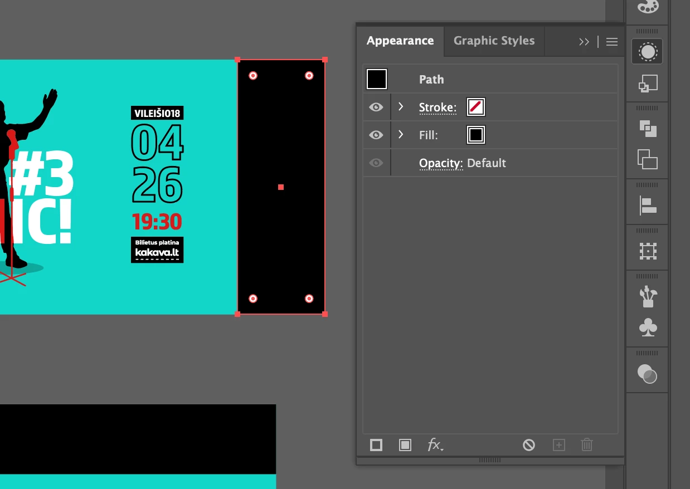690x489 pixels.
Task: Switch to the Graphic Styles tab
Action: tap(494, 41)
